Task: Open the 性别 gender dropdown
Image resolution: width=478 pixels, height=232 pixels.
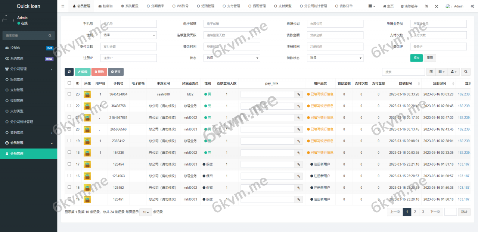Action: [x=128, y=35]
